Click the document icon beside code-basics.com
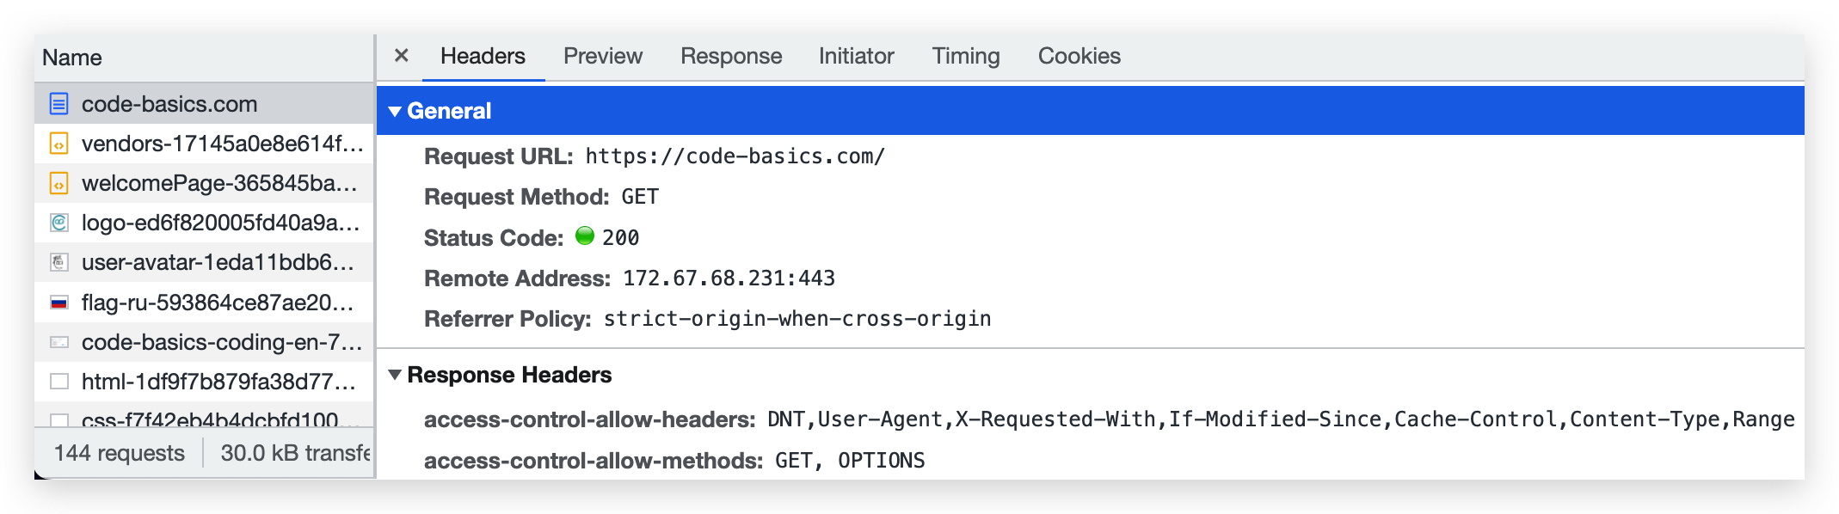The width and height of the screenshot is (1839, 514). pyautogui.click(x=58, y=104)
